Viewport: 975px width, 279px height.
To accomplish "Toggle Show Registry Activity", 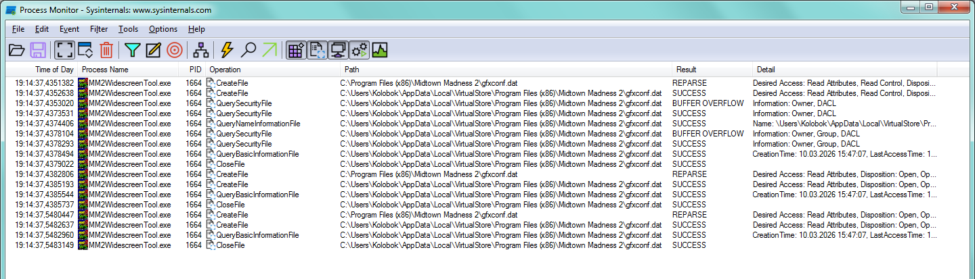I will coord(296,49).
